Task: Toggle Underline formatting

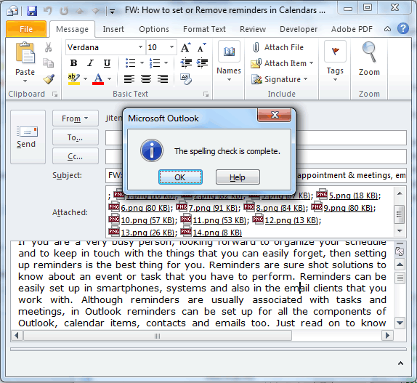Action: (x=107, y=63)
